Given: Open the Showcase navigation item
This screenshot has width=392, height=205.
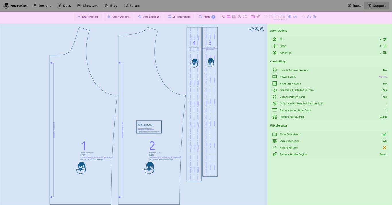Looking at the screenshot, I should click(88, 5).
